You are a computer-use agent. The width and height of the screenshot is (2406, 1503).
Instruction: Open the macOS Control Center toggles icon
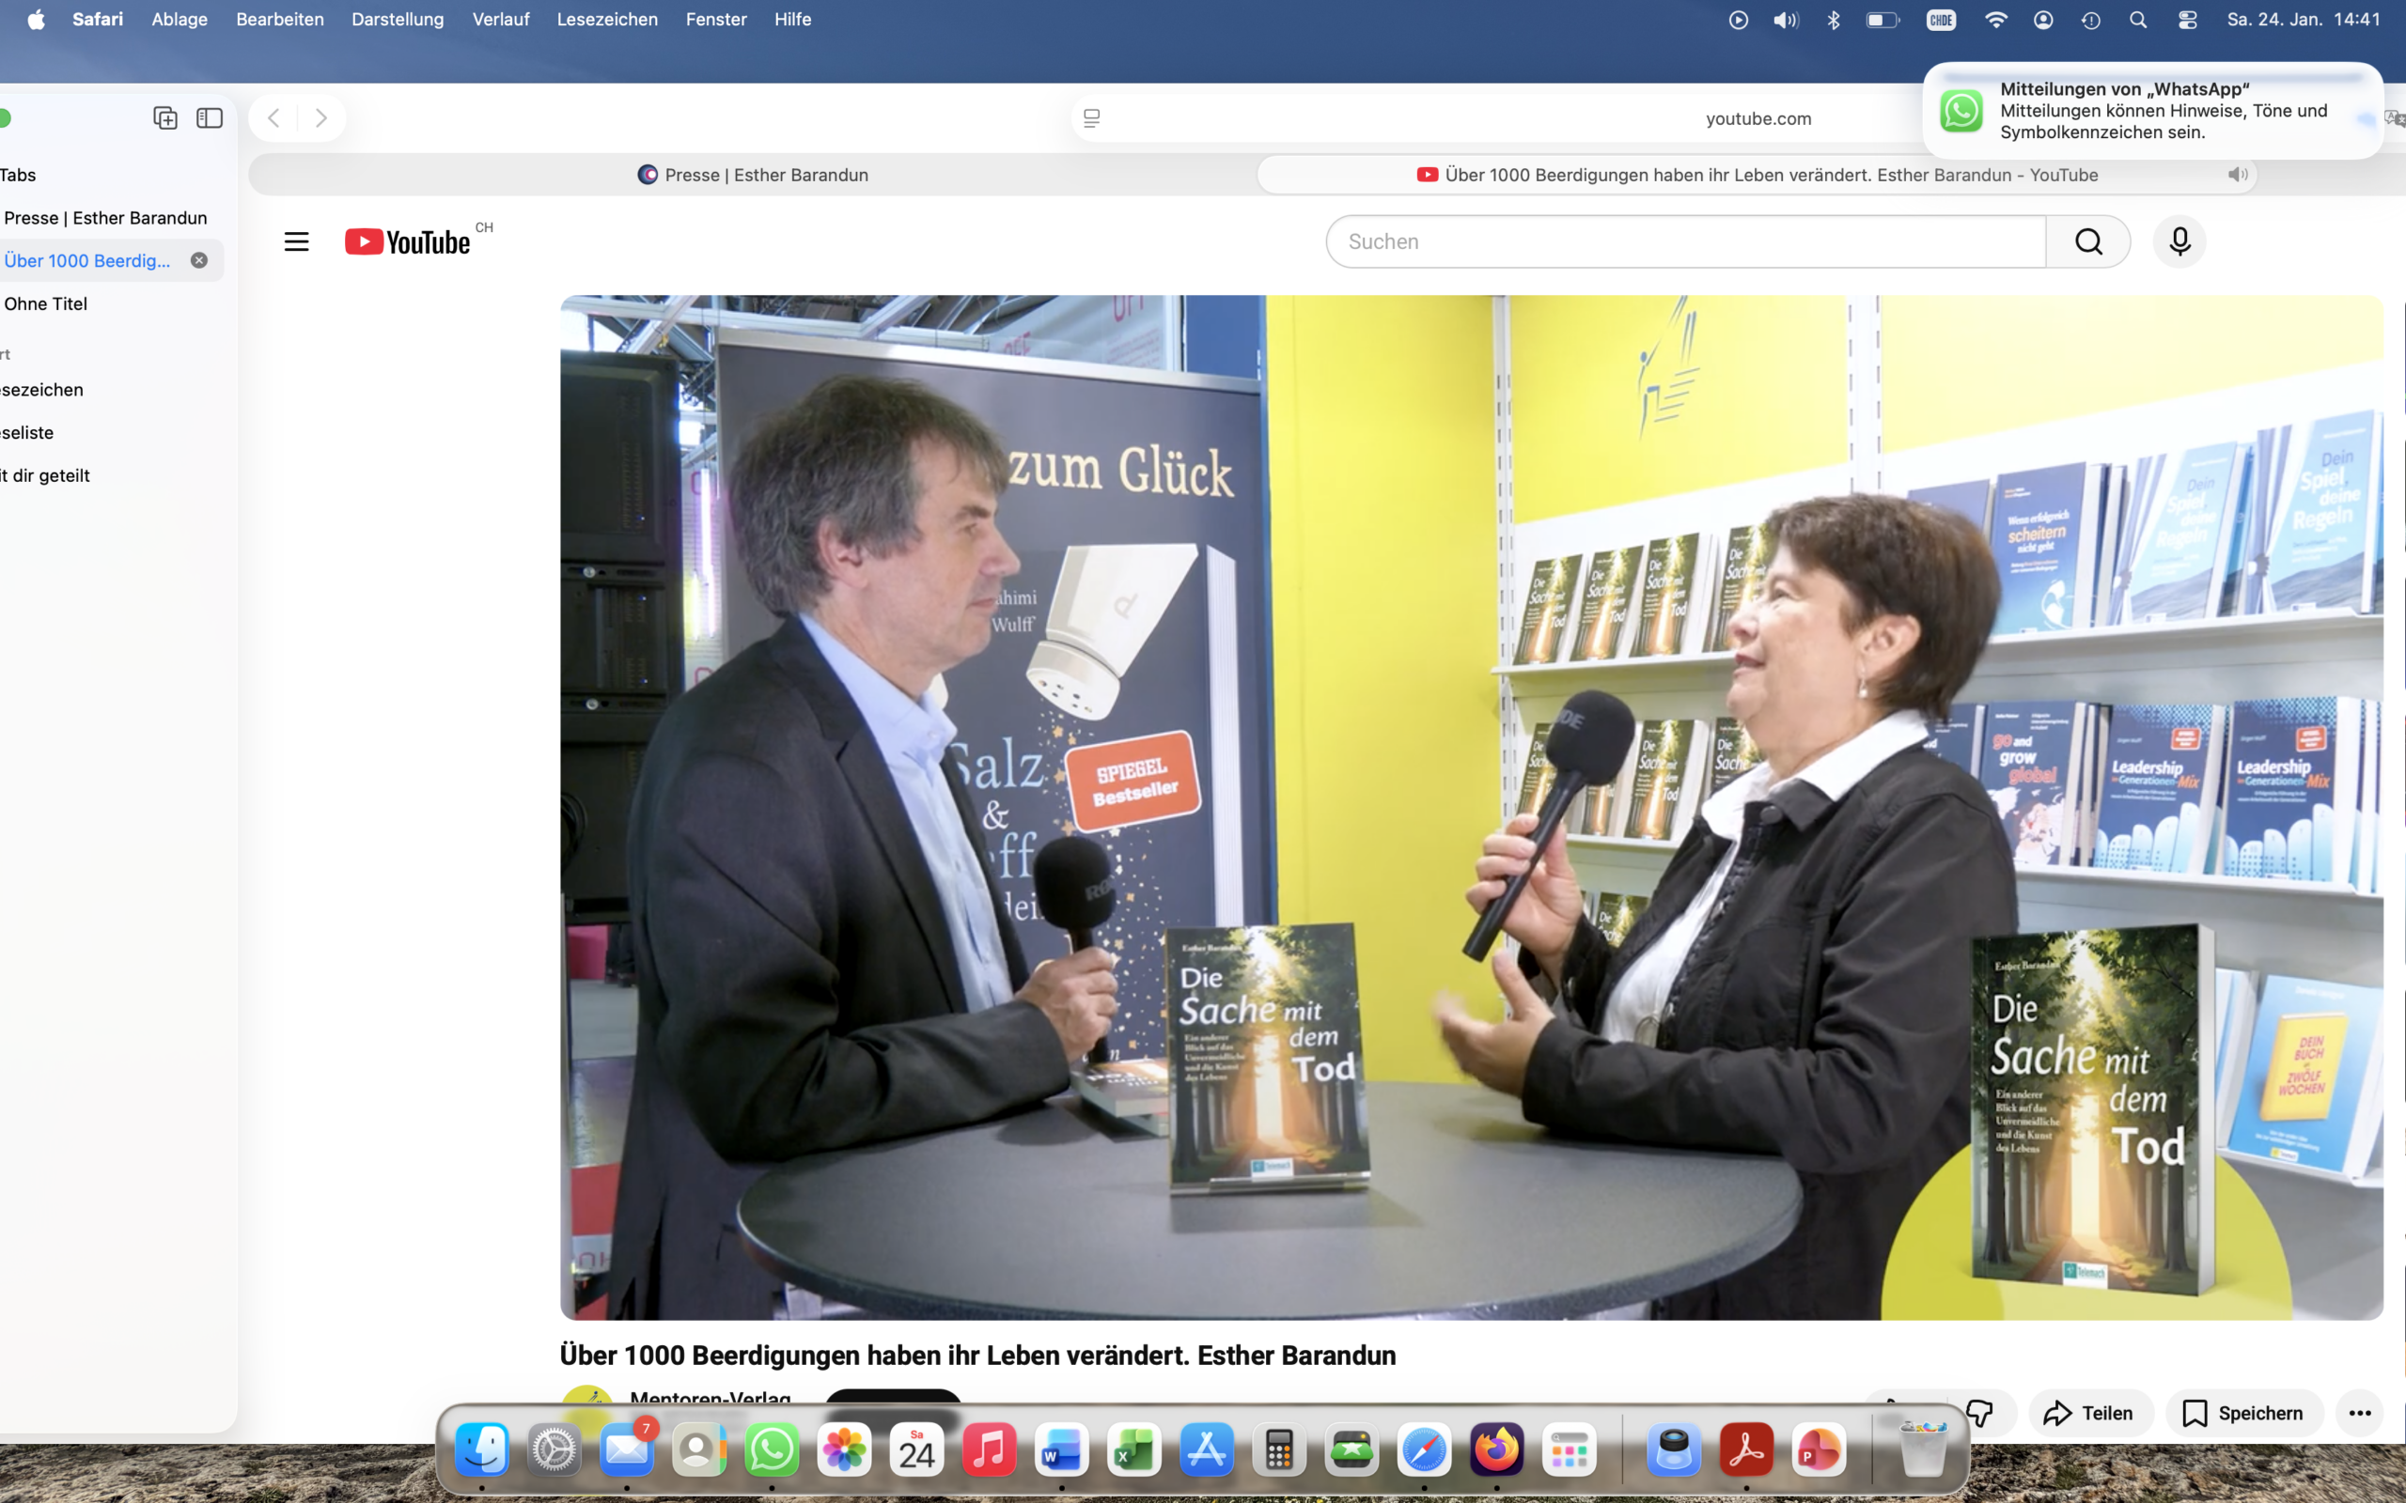[x=2187, y=20]
